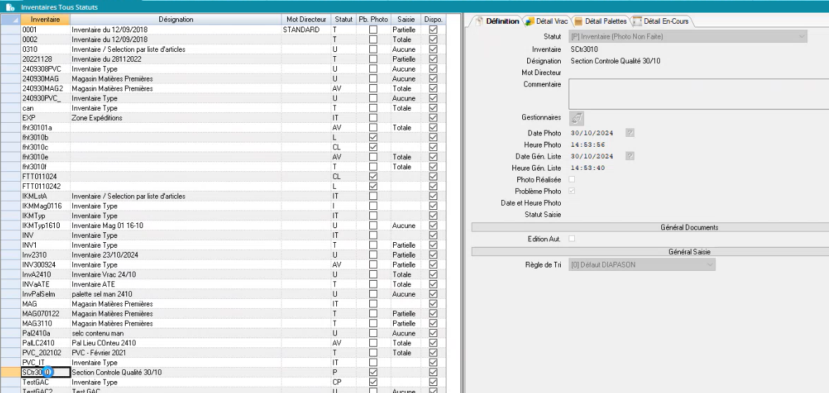Click the Statut column header

tap(343, 20)
